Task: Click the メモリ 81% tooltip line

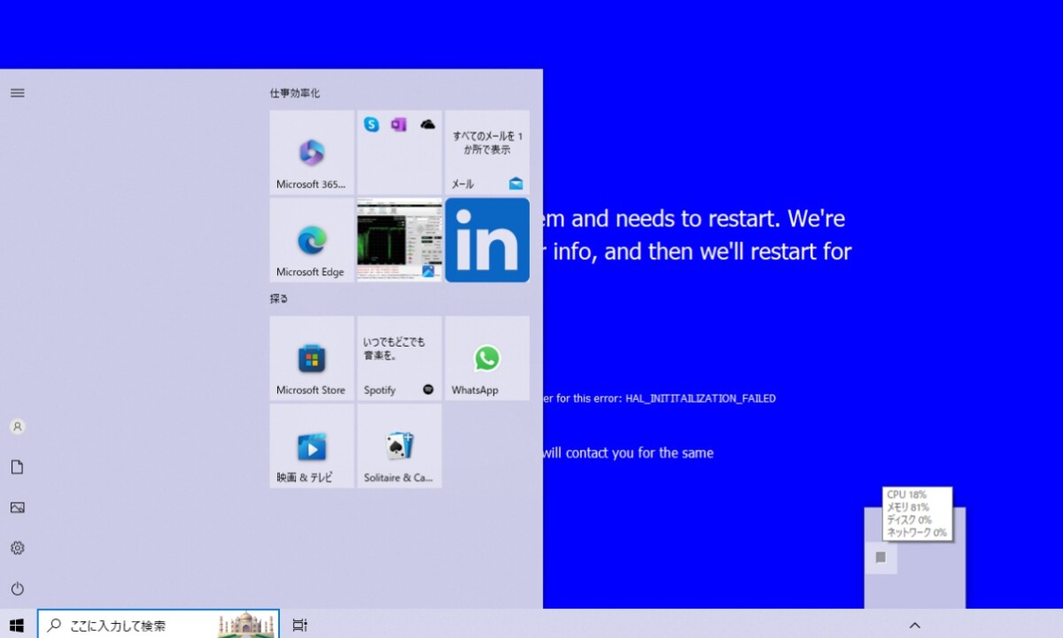Action: [908, 508]
